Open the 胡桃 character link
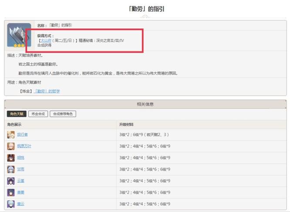Screen dimensions: 290x212 (x=21, y=158)
